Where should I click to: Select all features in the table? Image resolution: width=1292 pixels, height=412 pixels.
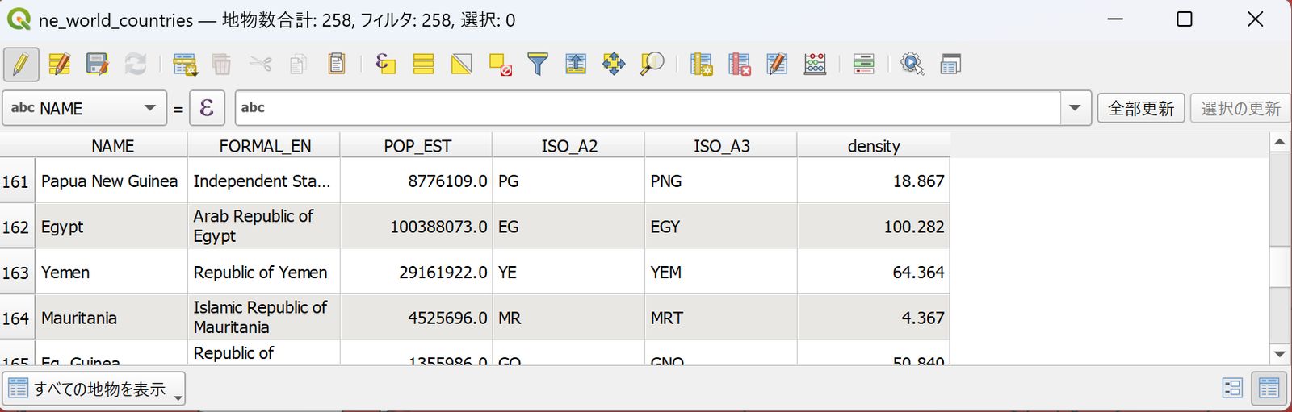pyautogui.click(x=423, y=64)
